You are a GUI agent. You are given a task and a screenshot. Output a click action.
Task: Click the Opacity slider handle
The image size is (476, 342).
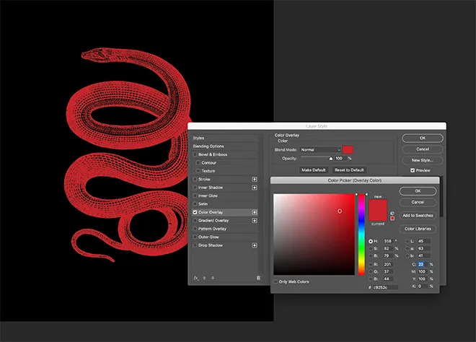tap(331, 159)
